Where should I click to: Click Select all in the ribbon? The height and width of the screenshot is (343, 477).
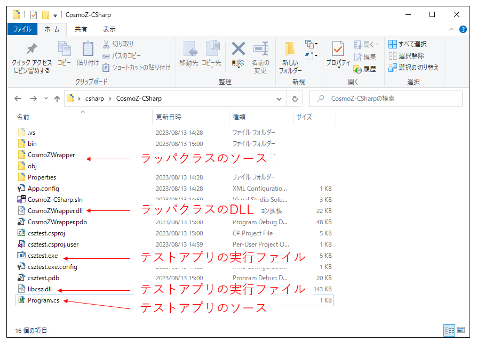point(408,44)
